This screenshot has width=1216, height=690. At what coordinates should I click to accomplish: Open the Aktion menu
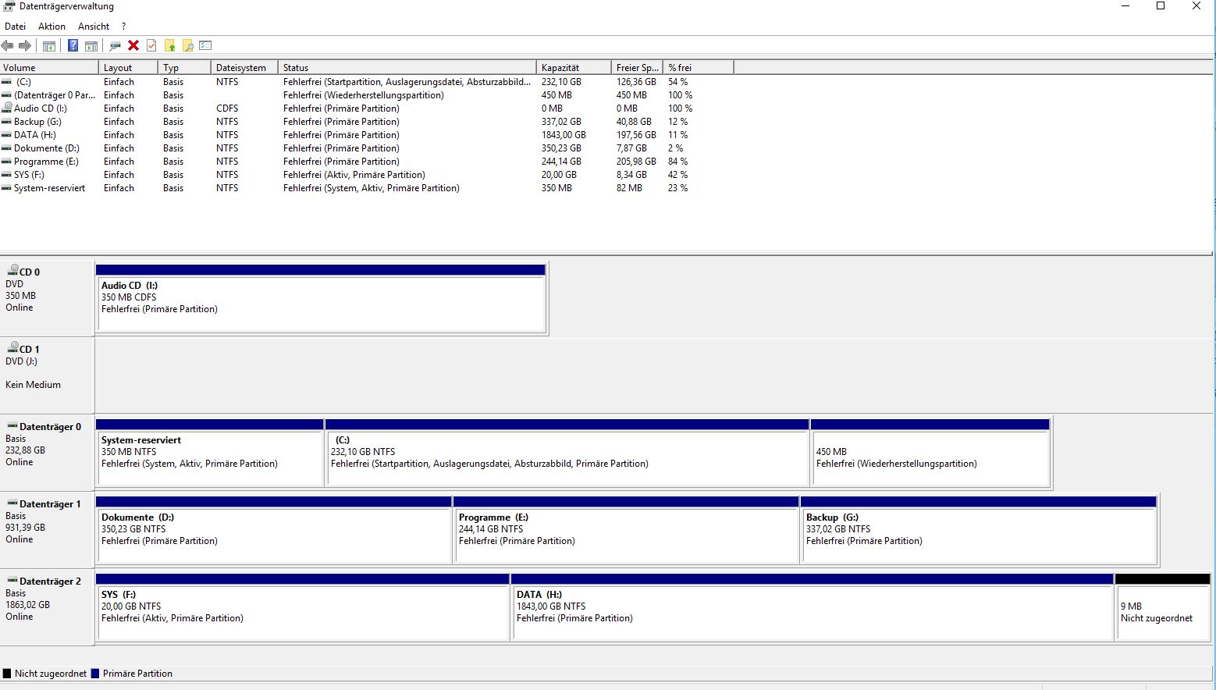pyautogui.click(x=52, y=27)
